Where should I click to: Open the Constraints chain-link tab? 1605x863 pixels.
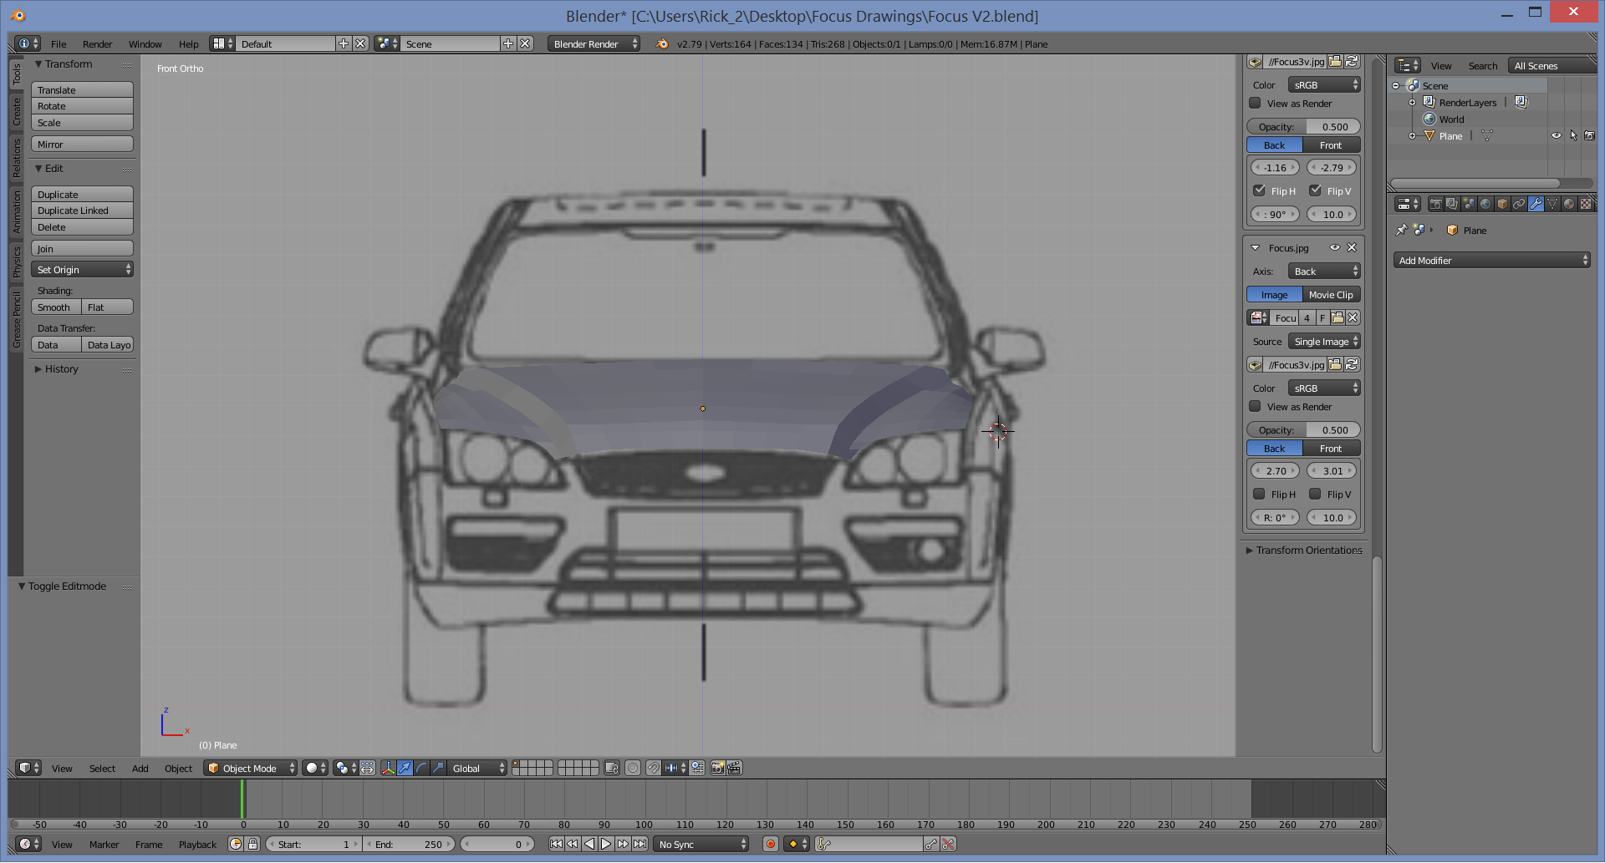point(1519,204)
